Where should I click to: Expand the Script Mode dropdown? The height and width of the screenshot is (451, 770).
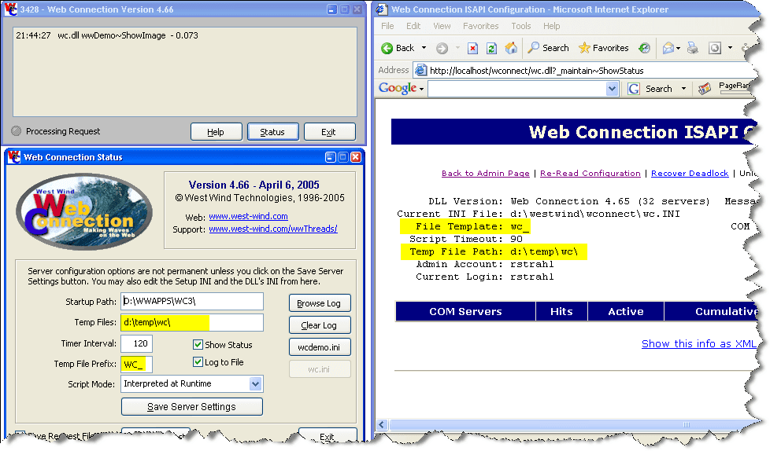[255, 383]
